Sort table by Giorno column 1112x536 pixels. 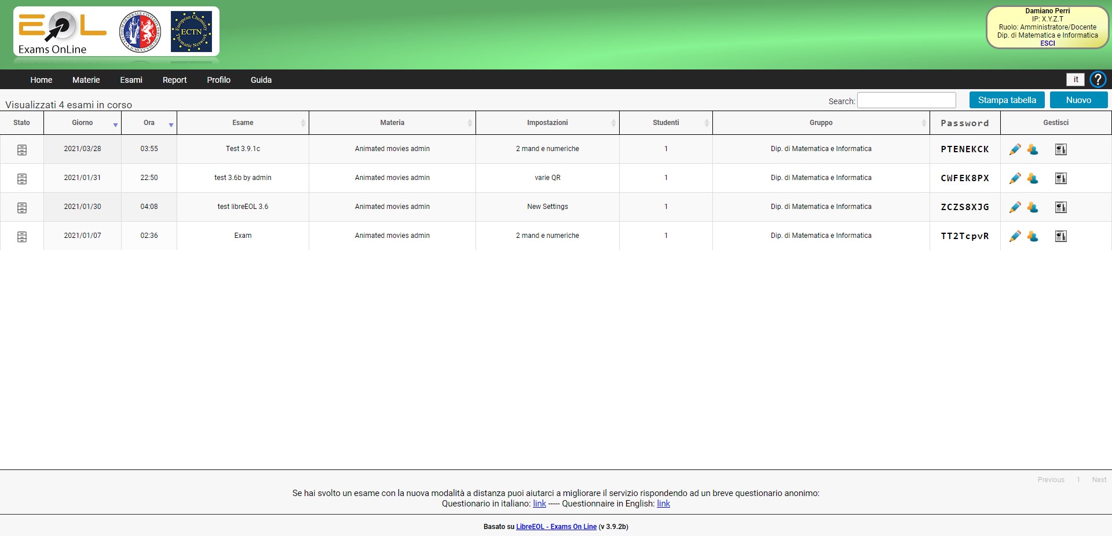point(82,123)
